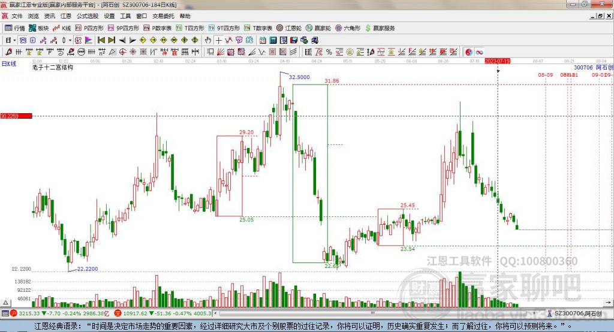Image resolution: width=614 pixels, height=332 pixels.
Task: Open the 9P四方形 tool
Action: [x=124, y=28]
